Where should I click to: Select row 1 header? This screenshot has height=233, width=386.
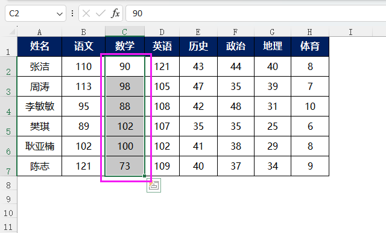point(8,47)
